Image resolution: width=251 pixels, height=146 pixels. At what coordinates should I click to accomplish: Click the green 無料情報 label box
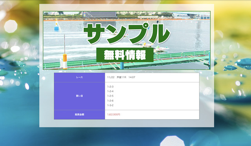[x=125, y=55]
